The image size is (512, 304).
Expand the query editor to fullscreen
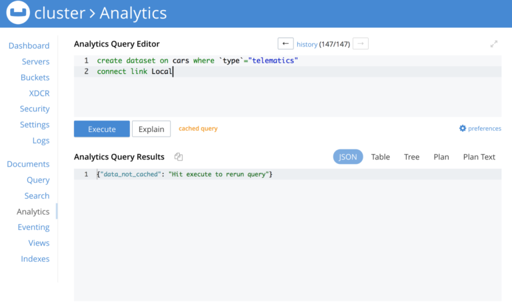(x=494, y=44)
